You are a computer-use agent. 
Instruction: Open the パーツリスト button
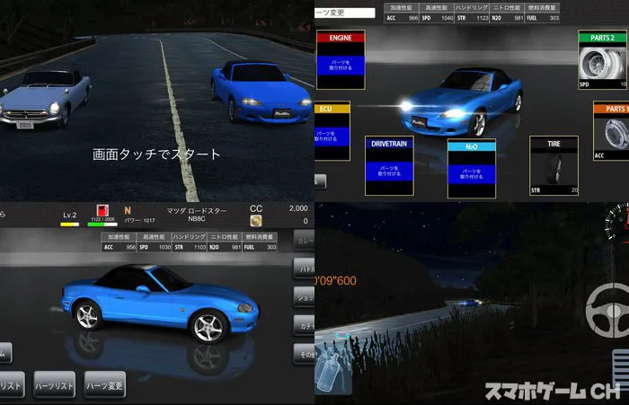point(54,385)
